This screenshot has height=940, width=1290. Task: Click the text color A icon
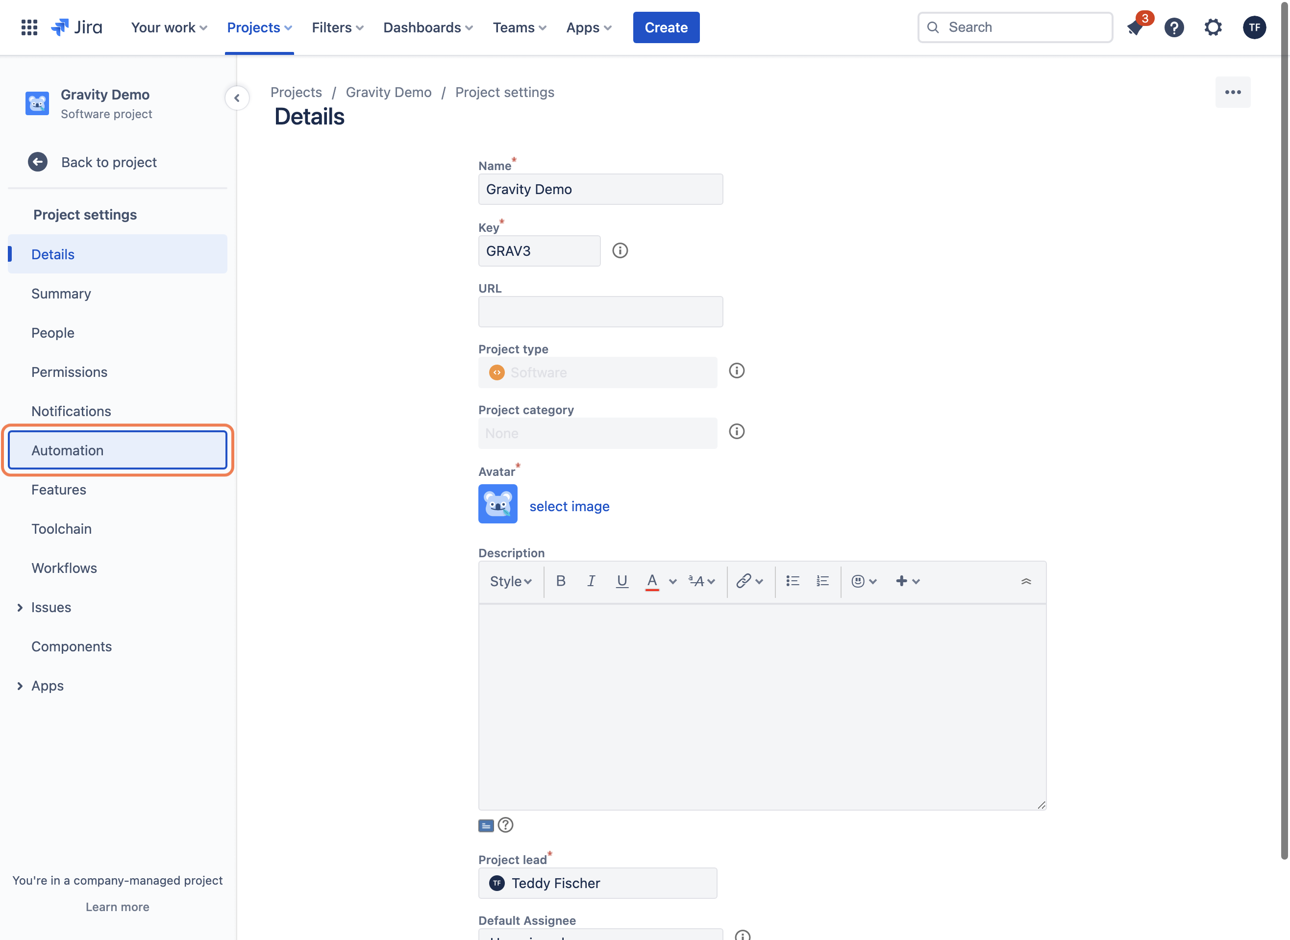652,581
